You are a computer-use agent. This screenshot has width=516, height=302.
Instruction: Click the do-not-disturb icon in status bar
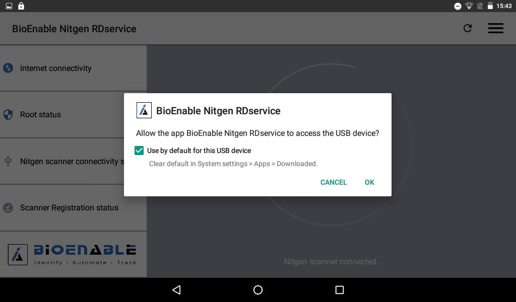[458, 6]
